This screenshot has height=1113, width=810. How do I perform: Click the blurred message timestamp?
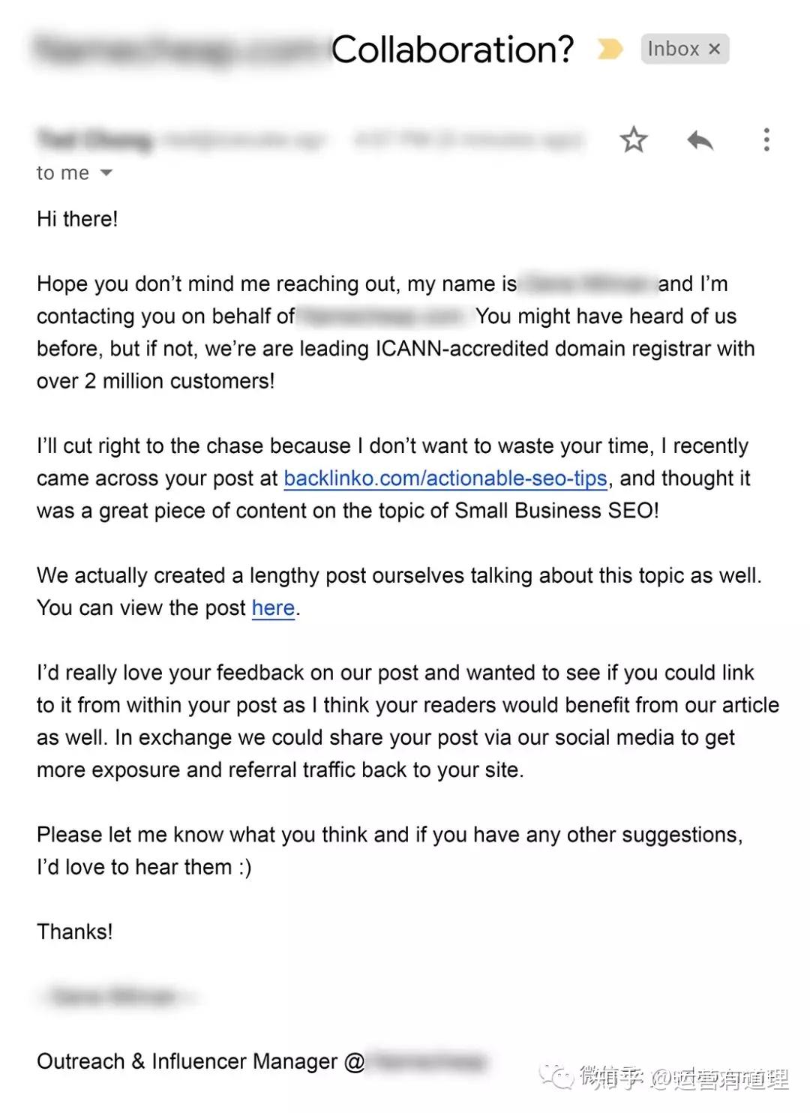[469, 139]
